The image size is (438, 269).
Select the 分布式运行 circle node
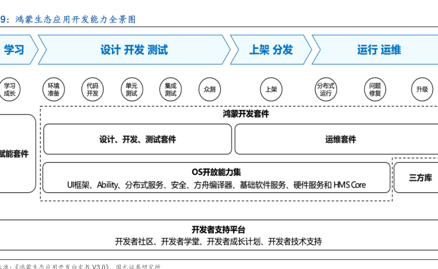(325, 89)
